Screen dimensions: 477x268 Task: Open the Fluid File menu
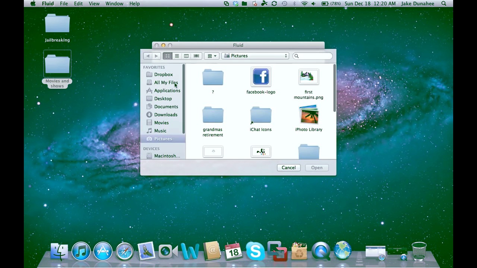click(64, 3)
